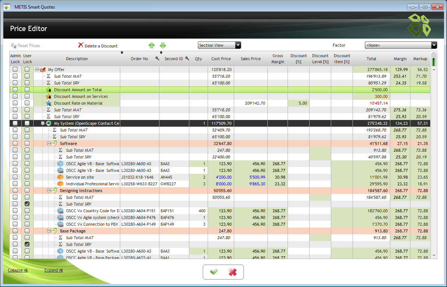Click the OSCC Vx Country Code item icon

[60, 211]
